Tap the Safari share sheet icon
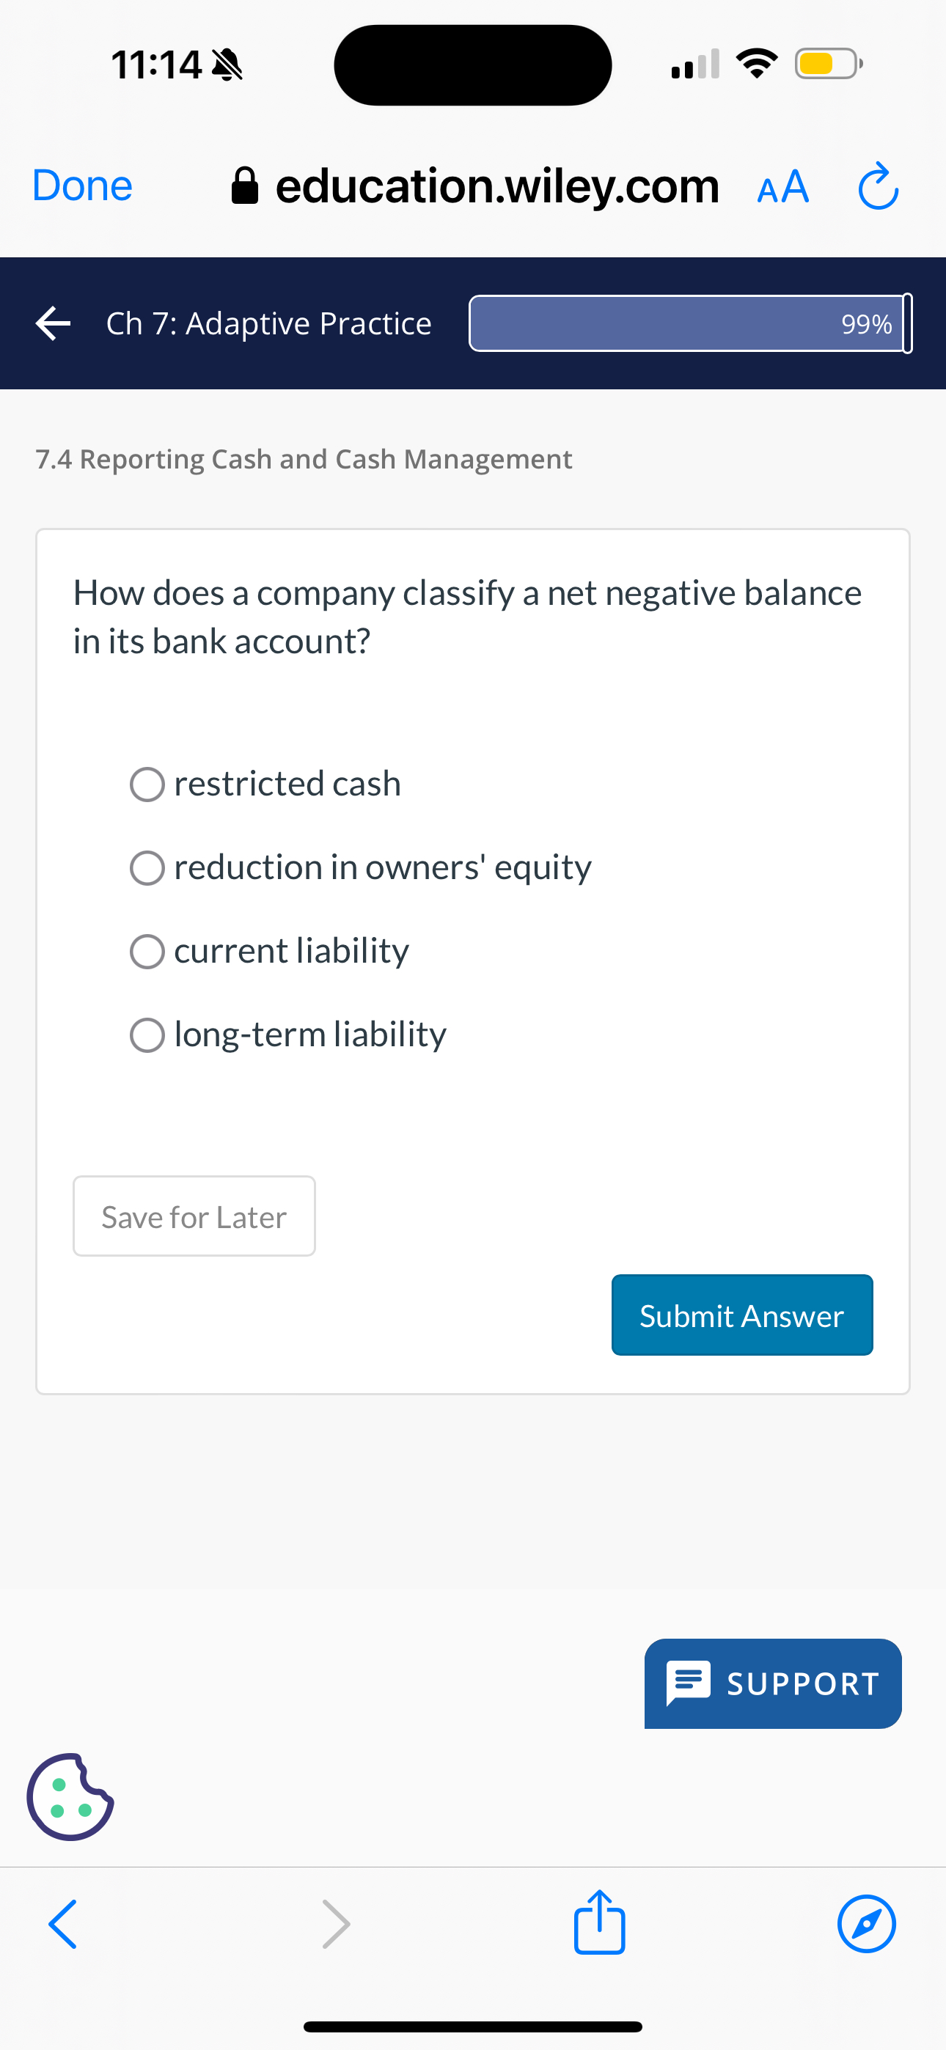Image resolution: width=946 pixels, height=2050 pixels. pos(599,1925)
